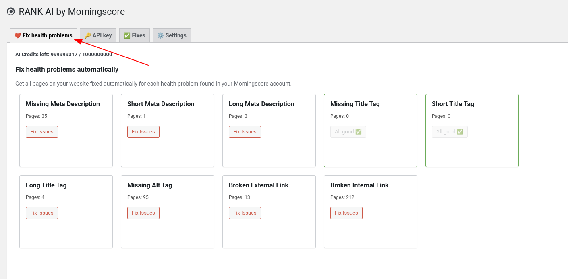Open the Fixes tab
This screenshot has height=279, width=568.
pyautogui.click(x=135, y=35)
